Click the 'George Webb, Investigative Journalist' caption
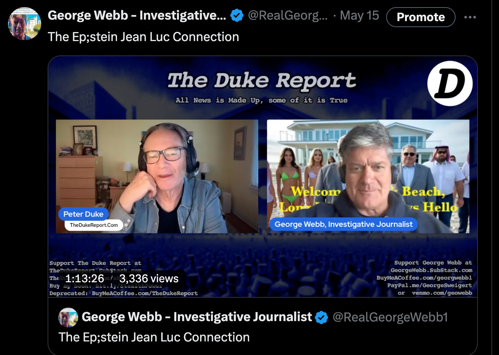499x355 pixels. [x=343, y=224]
